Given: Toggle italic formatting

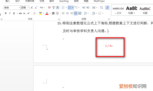Looking at the screenshot, I should pyautogui.click(x=10, y=13).
